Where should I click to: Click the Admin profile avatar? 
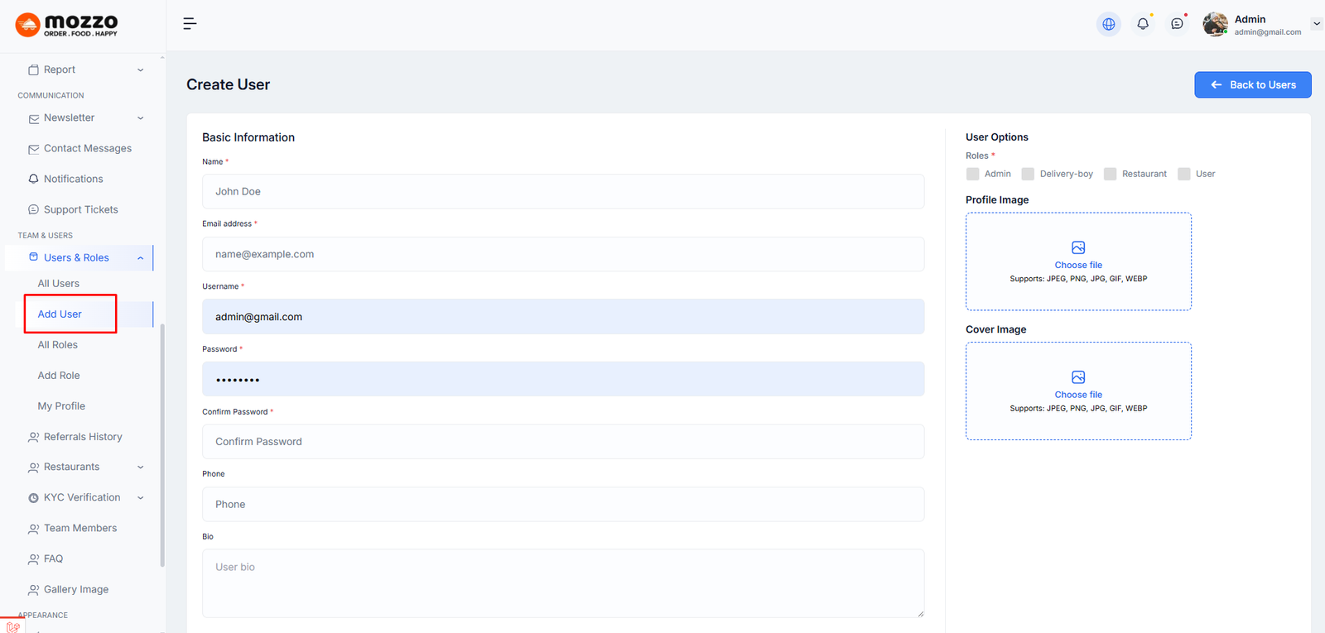(1215, 25)
